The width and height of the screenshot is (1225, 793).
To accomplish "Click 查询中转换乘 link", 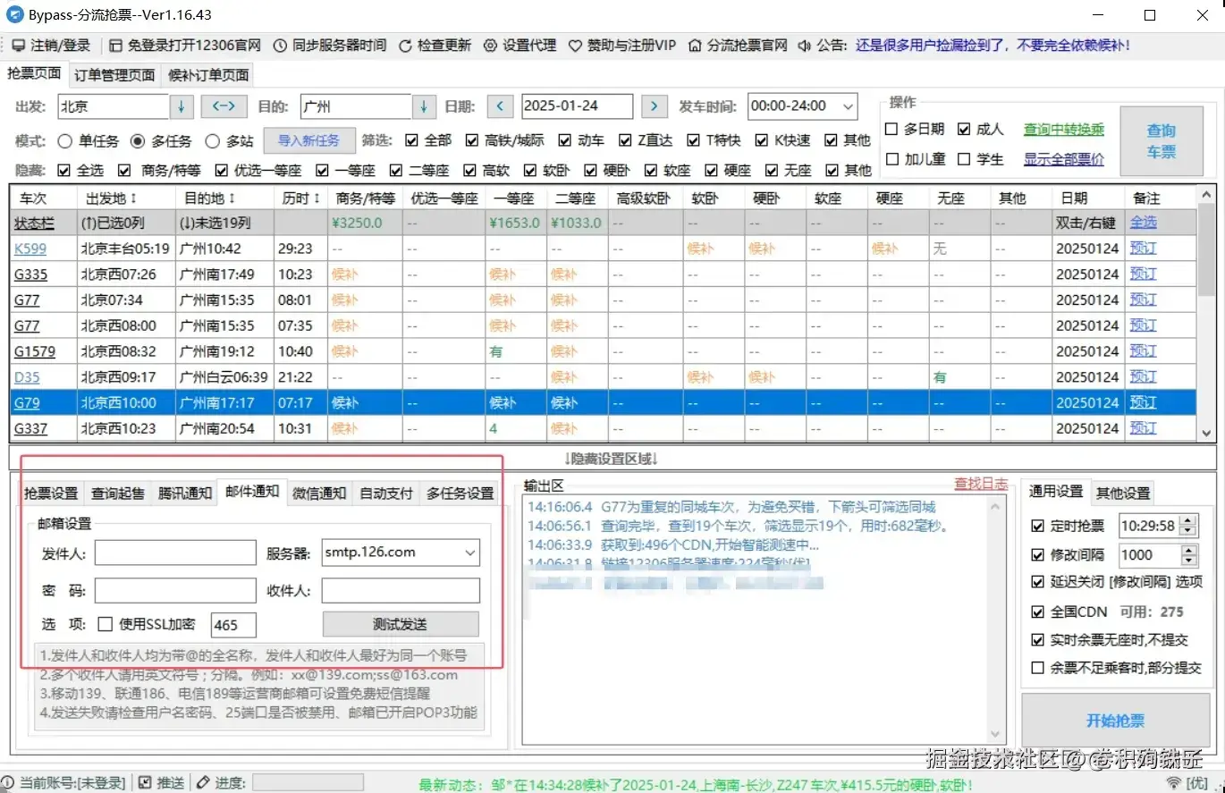I will tap(1064, 130).
